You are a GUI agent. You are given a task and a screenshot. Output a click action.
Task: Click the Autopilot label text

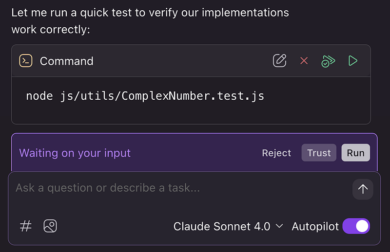[315, 226]
